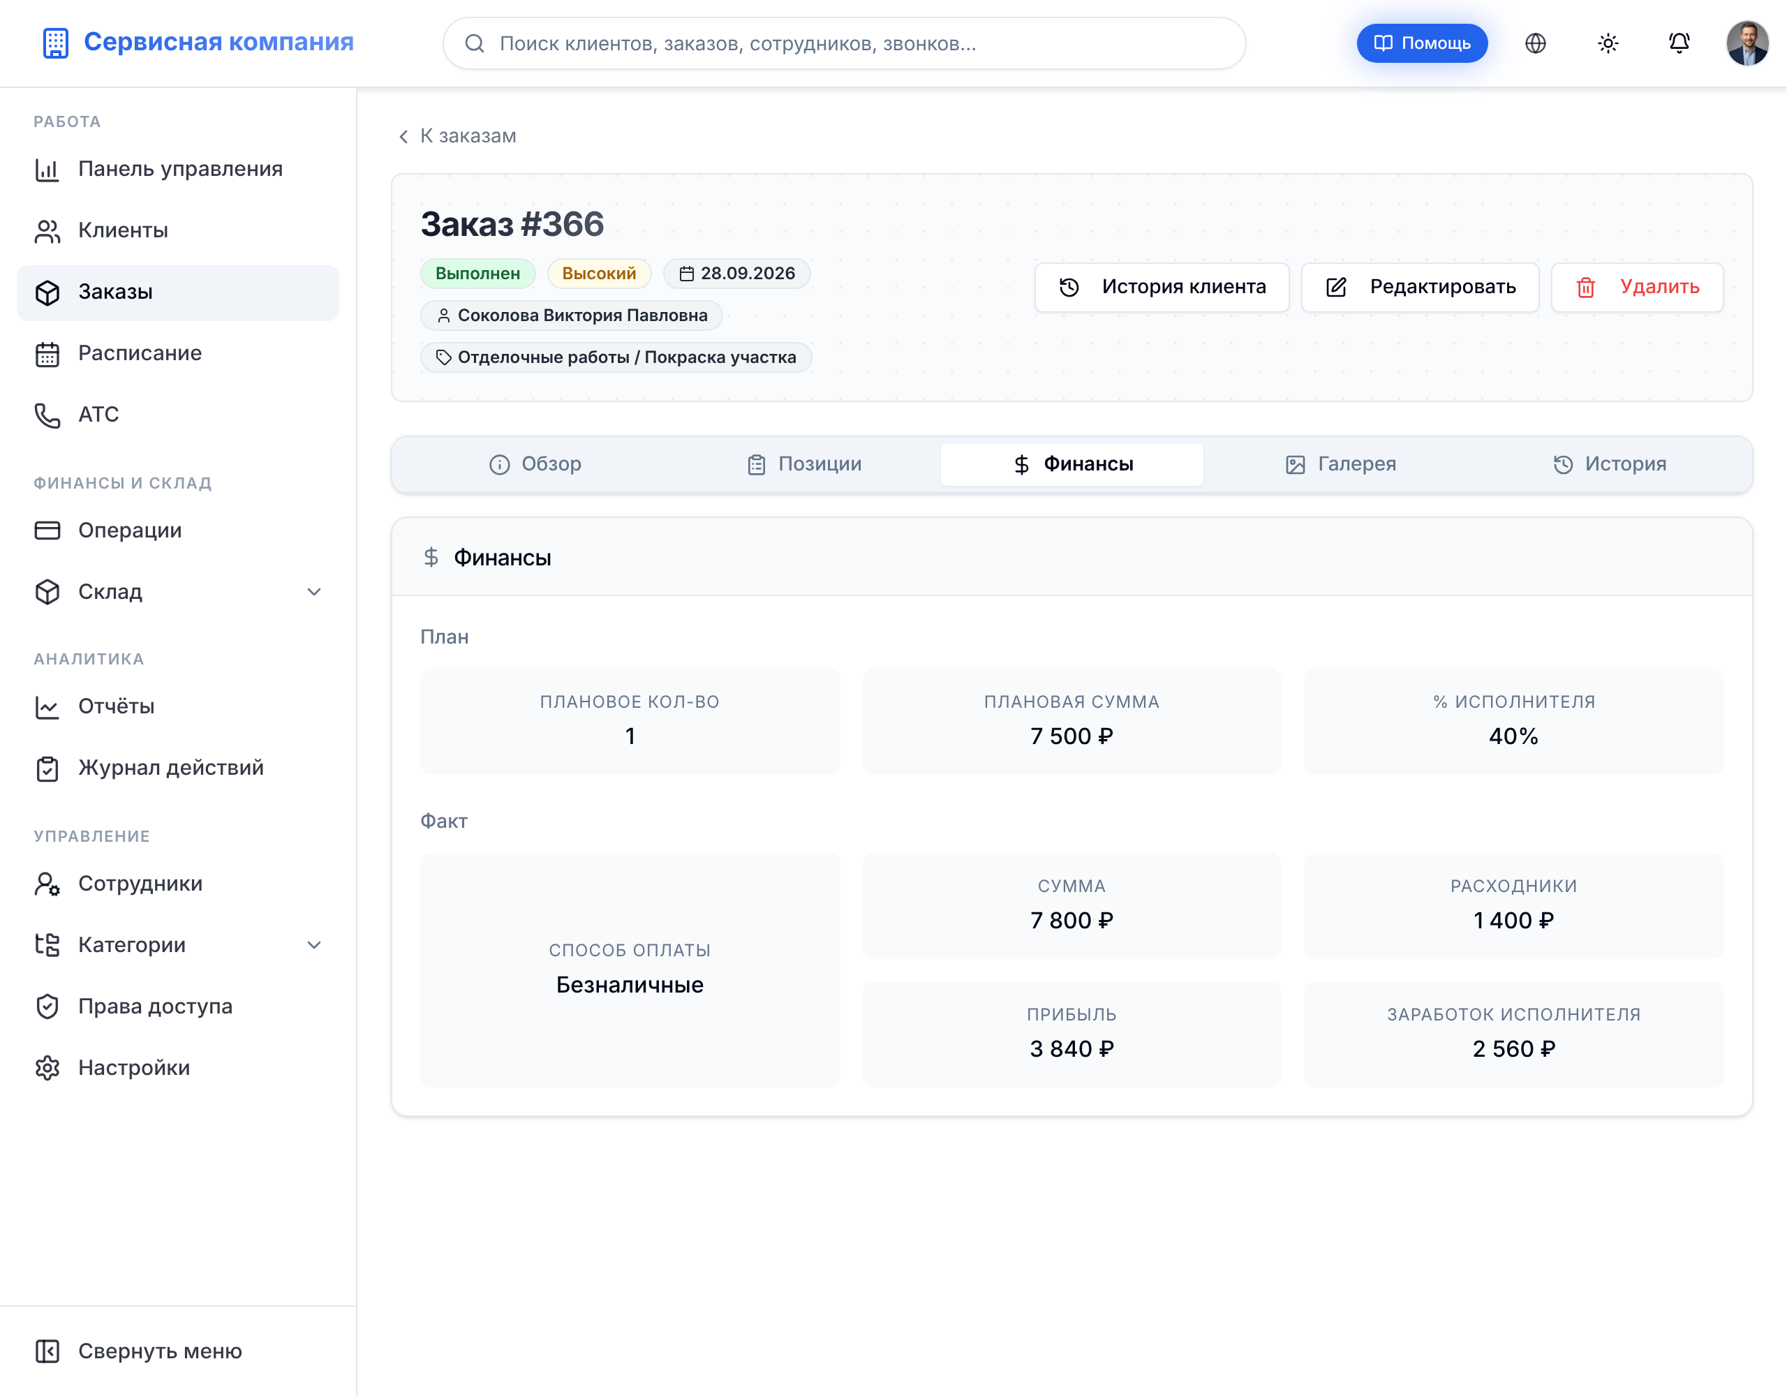Expand the Склад chevron
Image resolution: width=1787 pixels, height=1396 pixels.
[x=313, y=592]
